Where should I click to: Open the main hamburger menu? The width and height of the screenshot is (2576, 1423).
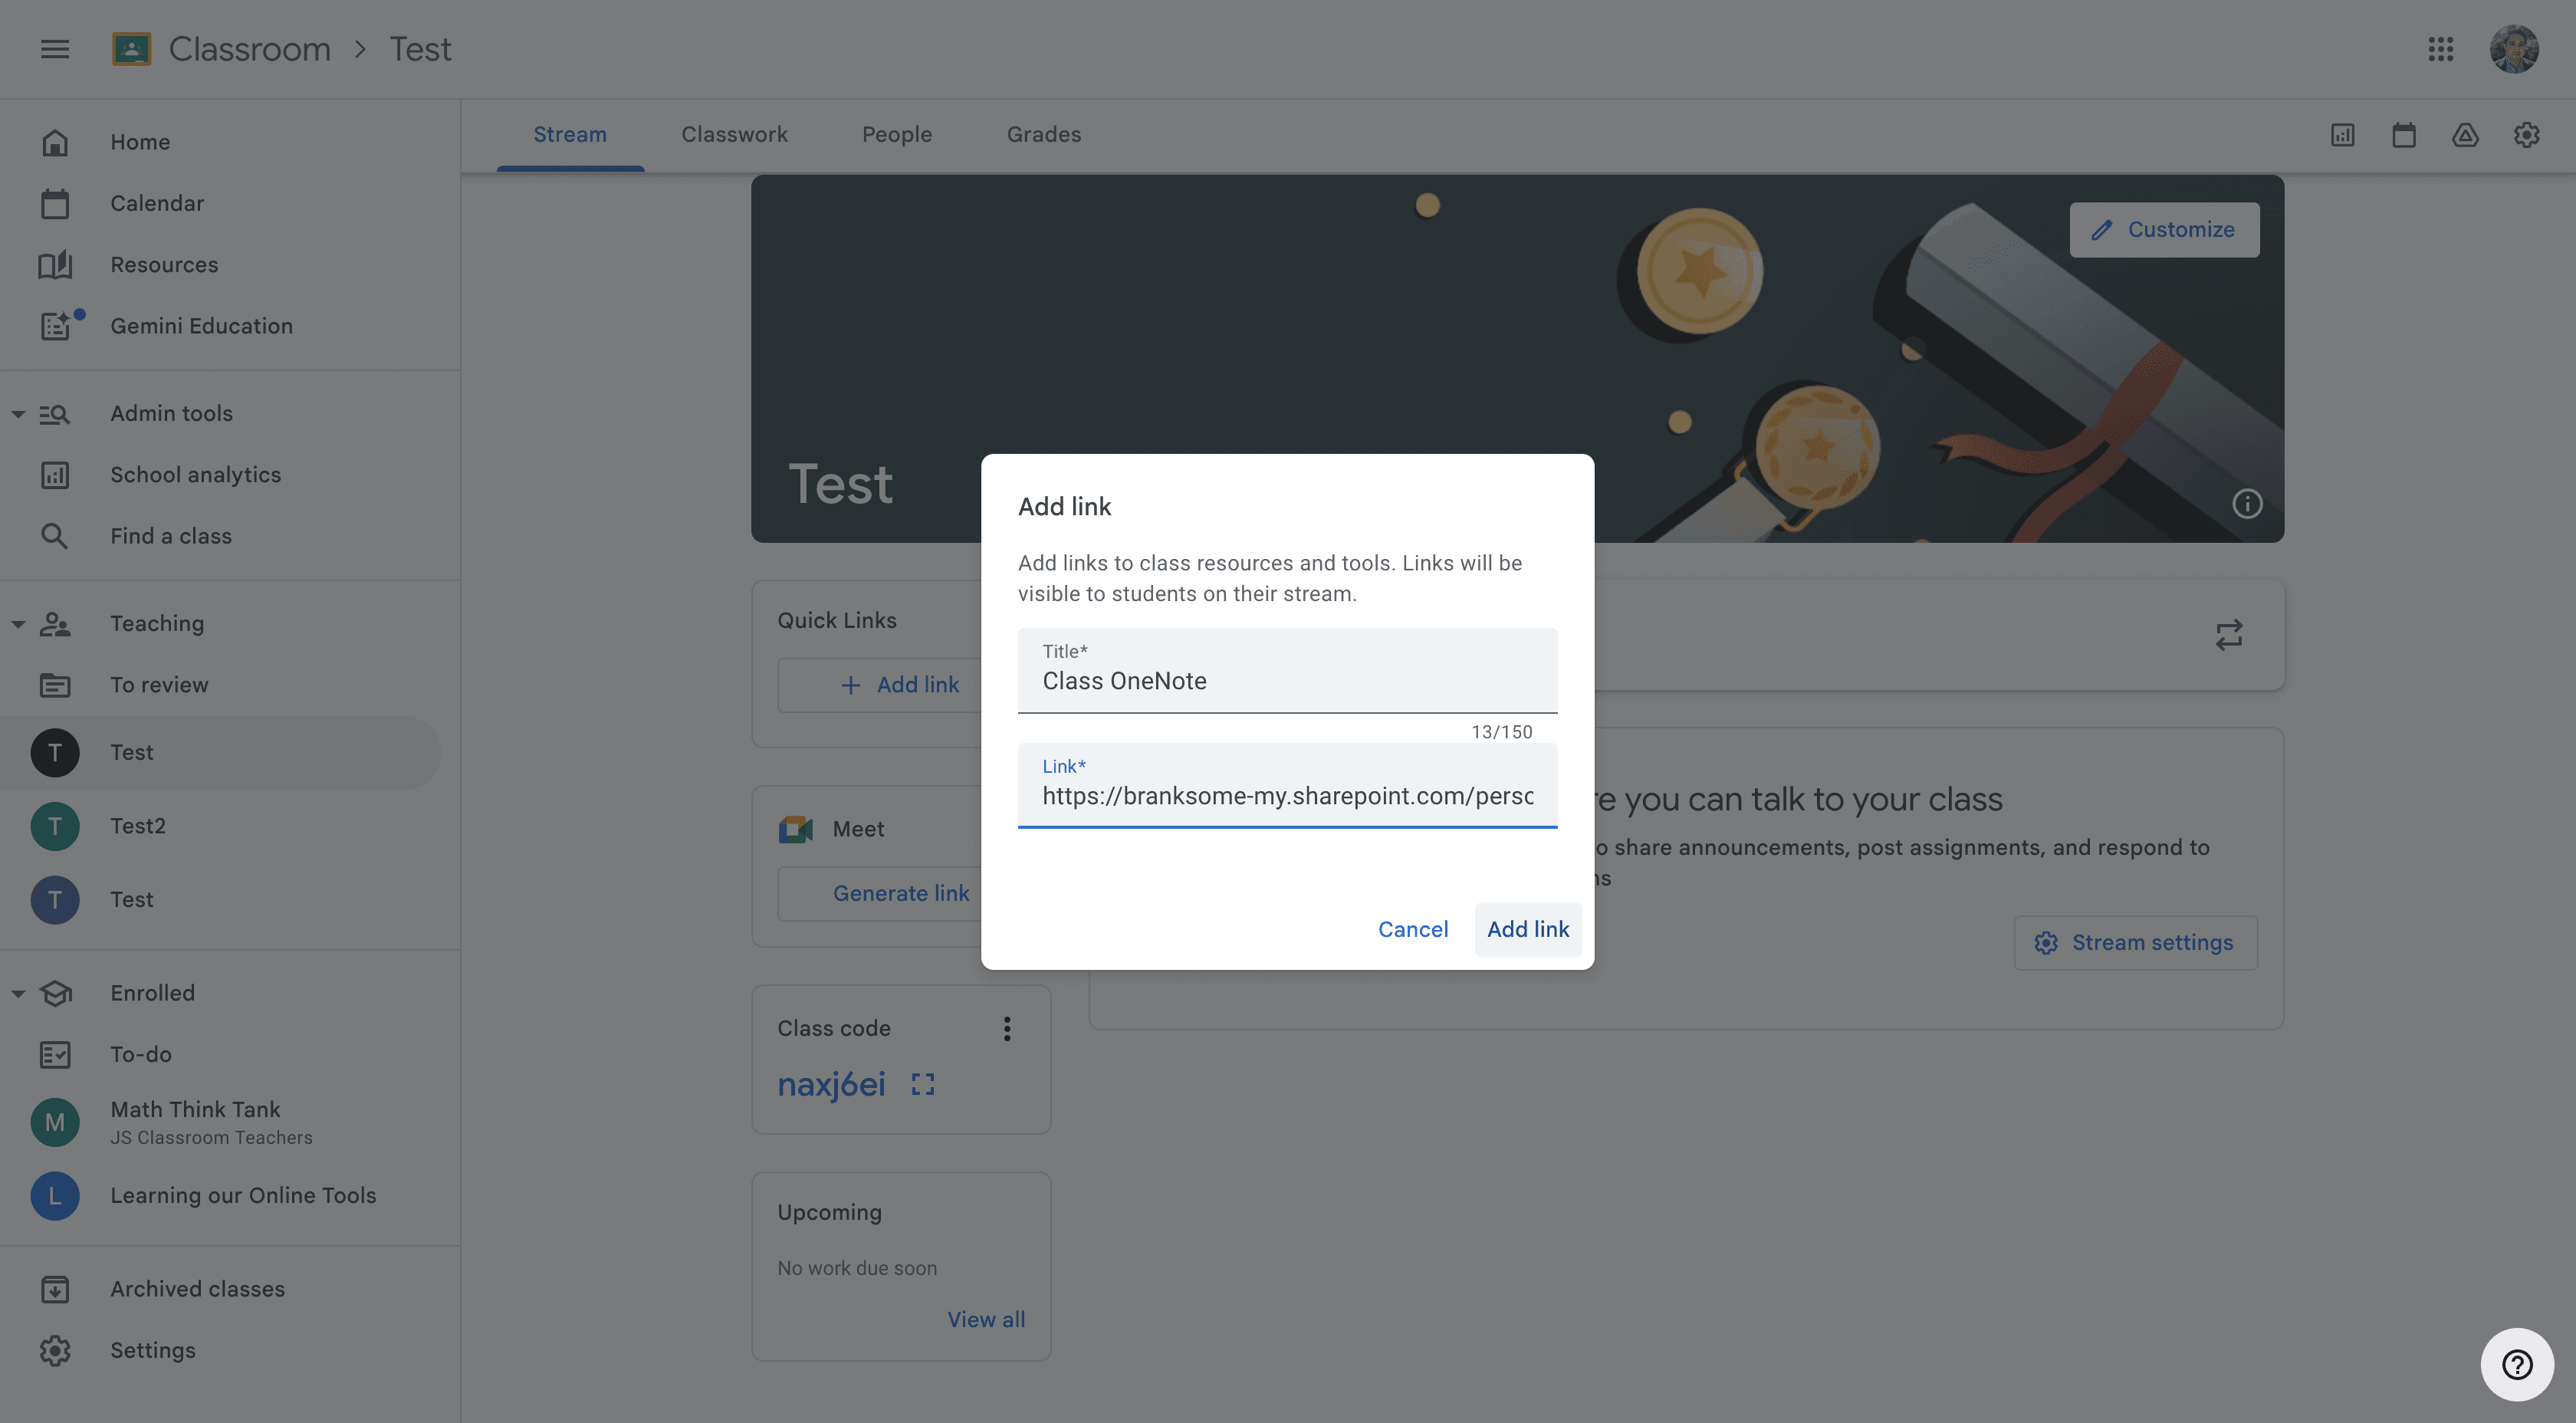coord(55,49)
